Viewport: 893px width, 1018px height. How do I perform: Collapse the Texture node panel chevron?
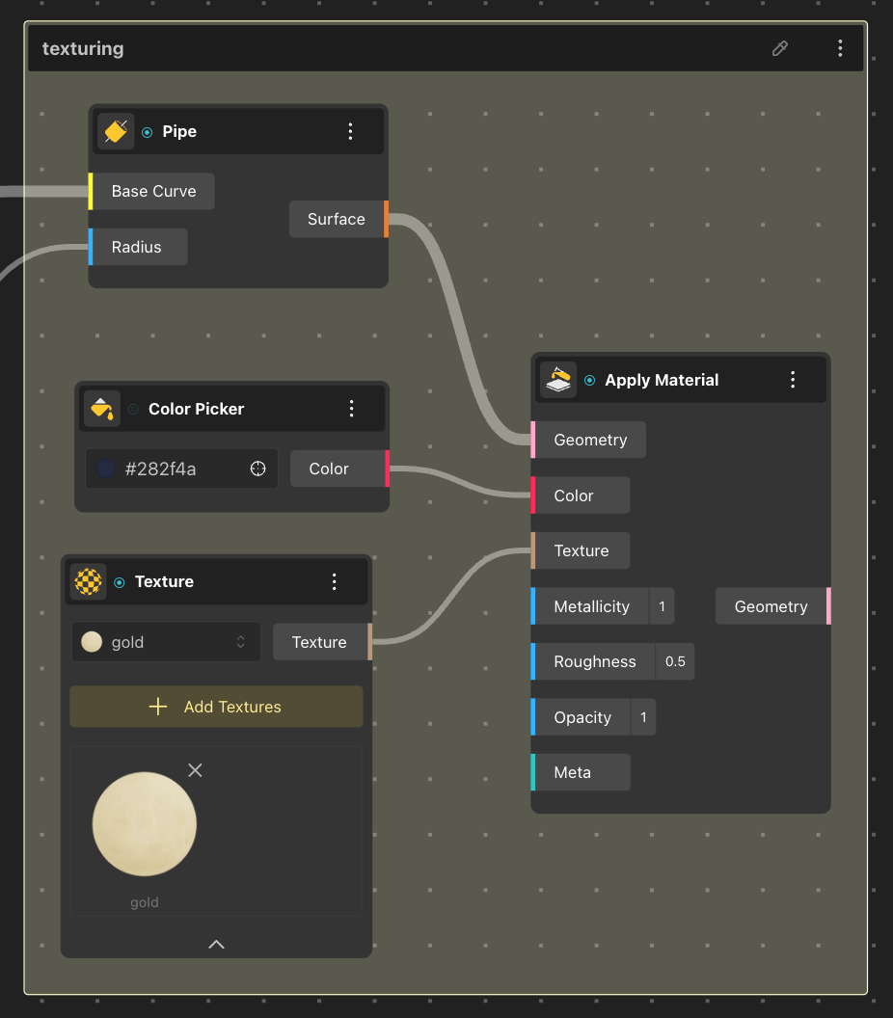(216, 944)
